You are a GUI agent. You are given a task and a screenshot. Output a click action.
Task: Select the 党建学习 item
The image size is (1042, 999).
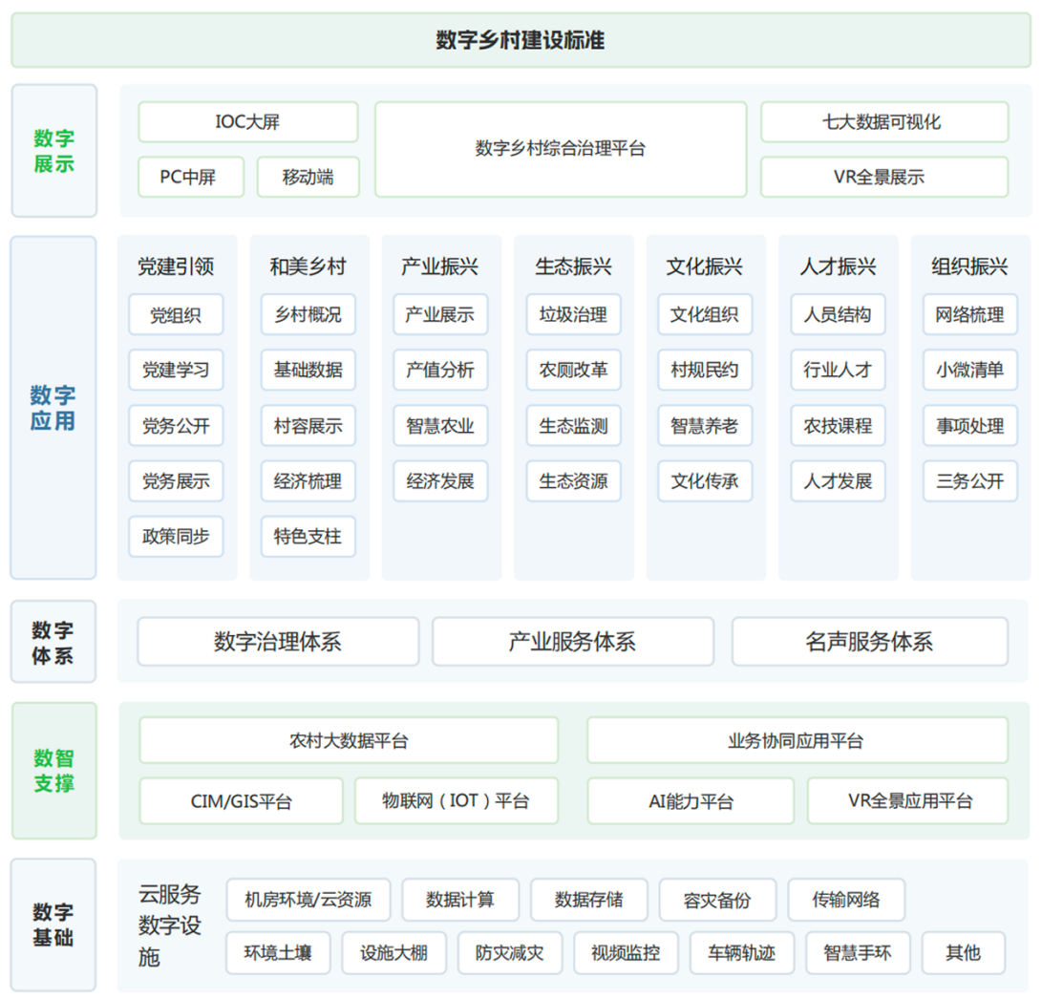coord(176,371)
